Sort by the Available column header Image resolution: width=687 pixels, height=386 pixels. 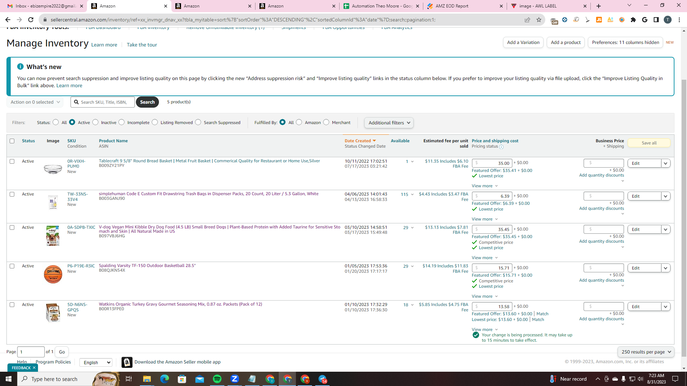[x=400, y=141]
